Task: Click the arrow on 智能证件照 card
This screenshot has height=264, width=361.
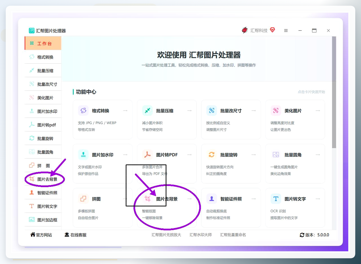Action: click(254, 199)
